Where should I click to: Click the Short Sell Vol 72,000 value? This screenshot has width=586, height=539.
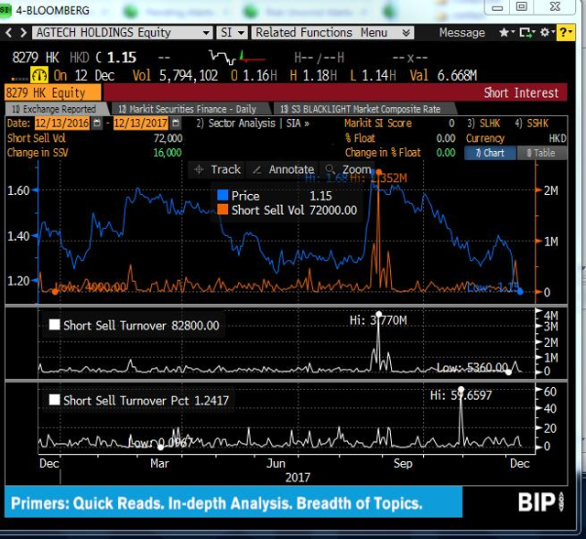[x=168, y=138]
